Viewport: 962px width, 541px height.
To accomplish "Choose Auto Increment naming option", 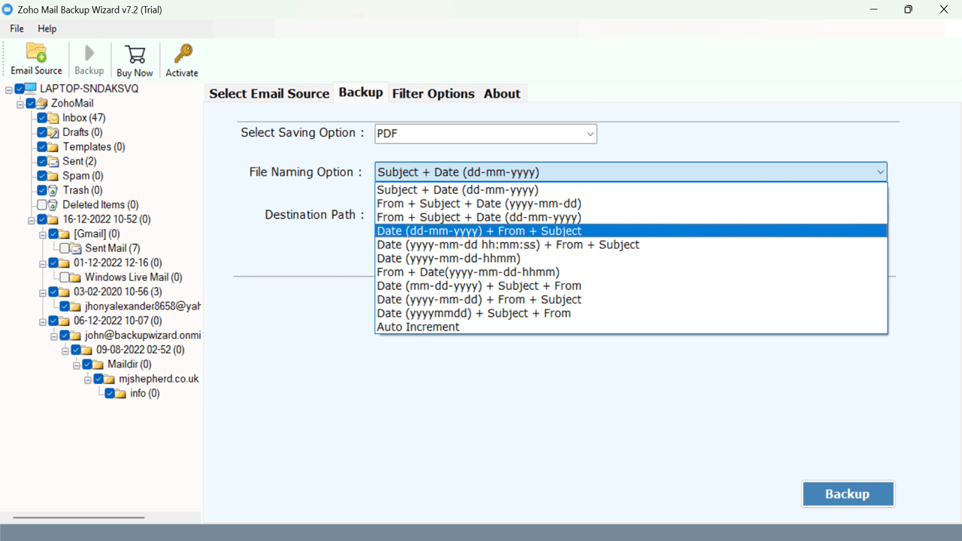I will tap(631, 327).
